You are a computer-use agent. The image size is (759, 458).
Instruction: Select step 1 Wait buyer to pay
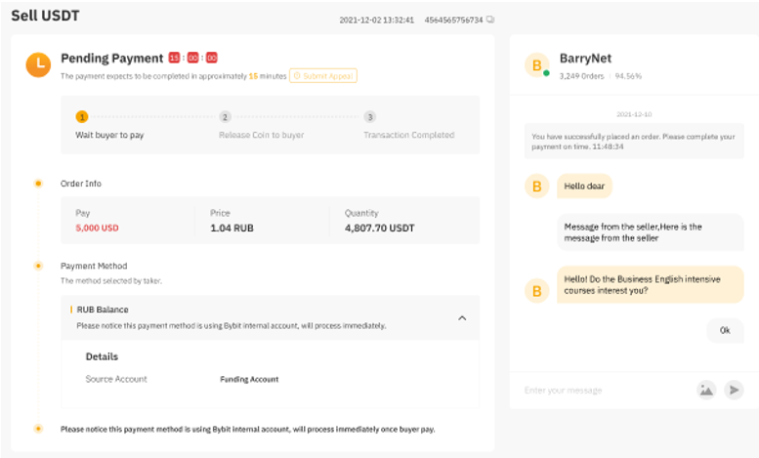[82, 117]
